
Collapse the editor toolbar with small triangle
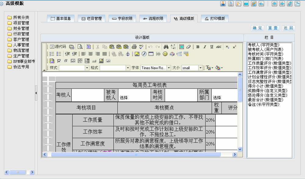[44, 70]
